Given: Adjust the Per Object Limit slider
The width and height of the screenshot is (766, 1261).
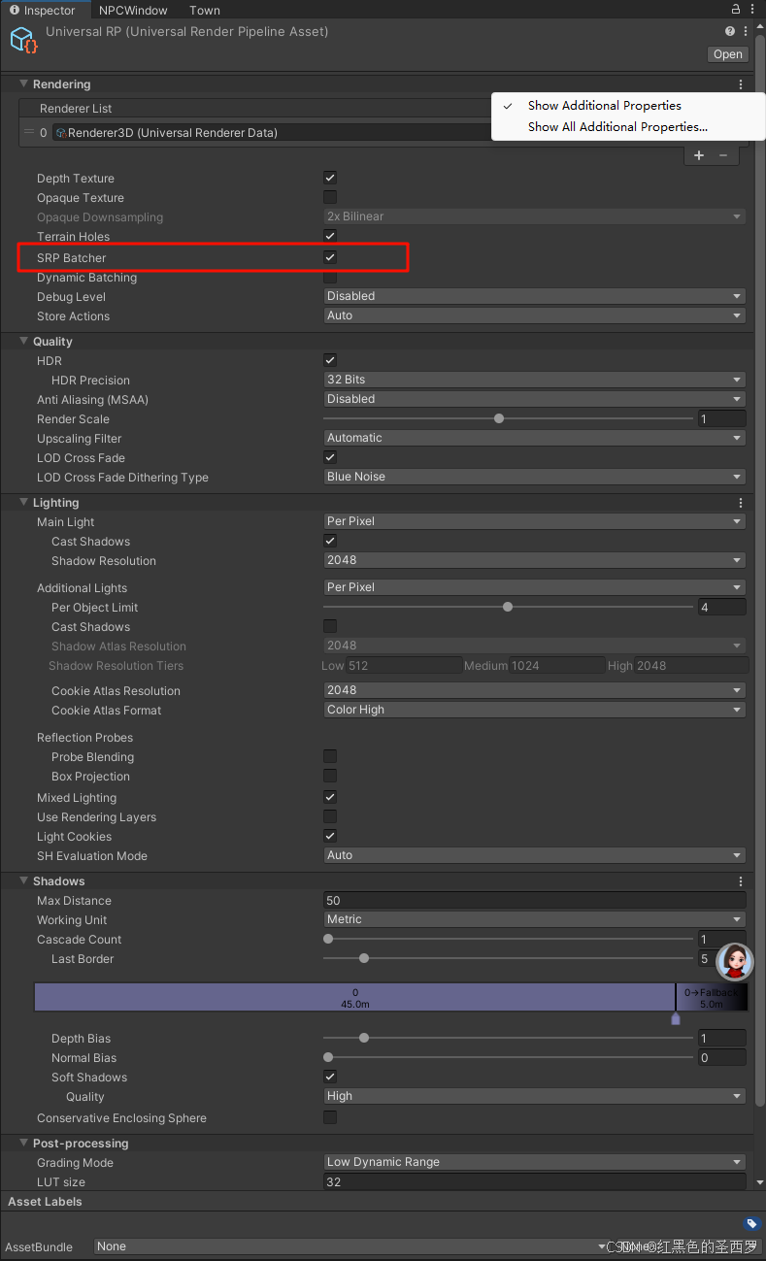Looking at the screenshot, I should click(509, 607).
